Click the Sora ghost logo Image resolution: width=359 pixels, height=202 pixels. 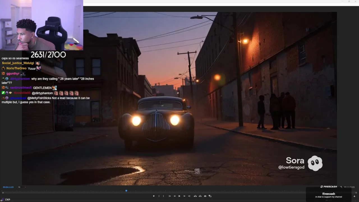tap(315, 163)
